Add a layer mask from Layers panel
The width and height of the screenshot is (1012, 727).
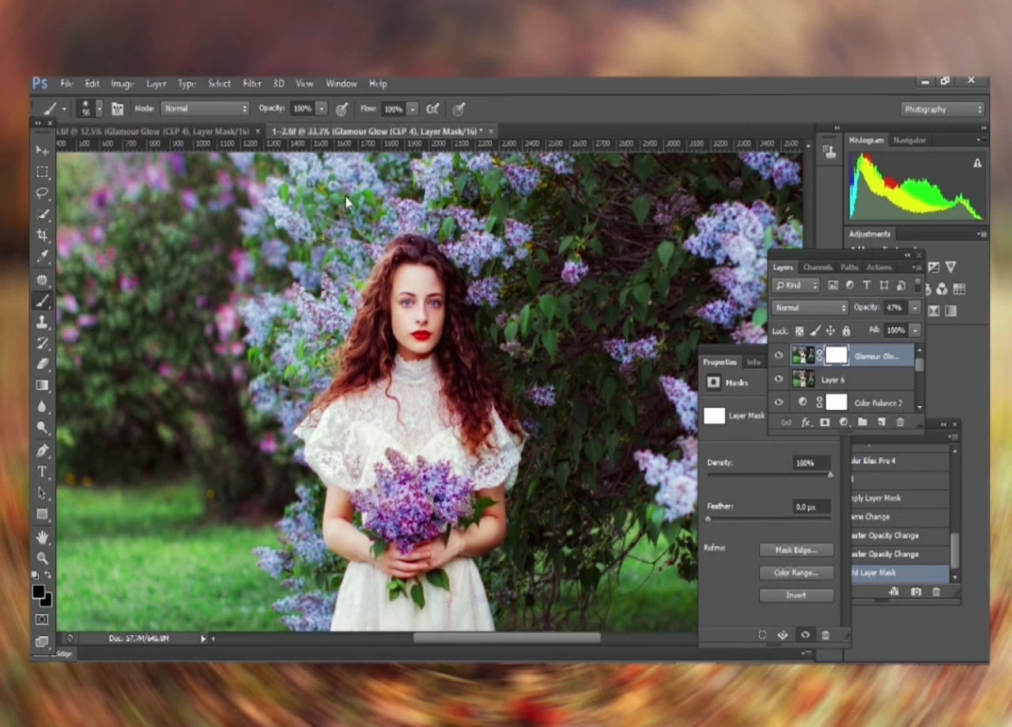825,423
